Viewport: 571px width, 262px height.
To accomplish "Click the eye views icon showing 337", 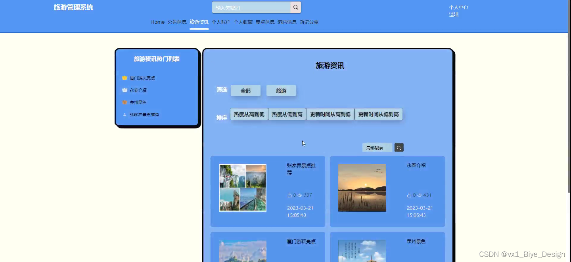I will [x=300, y=195].
